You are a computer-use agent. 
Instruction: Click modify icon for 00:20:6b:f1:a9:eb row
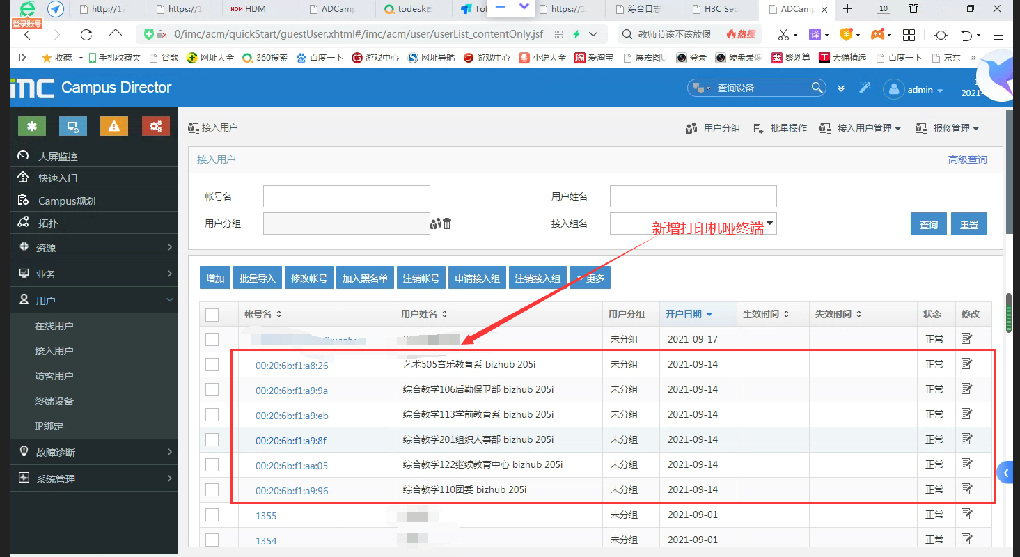[966, 414]
